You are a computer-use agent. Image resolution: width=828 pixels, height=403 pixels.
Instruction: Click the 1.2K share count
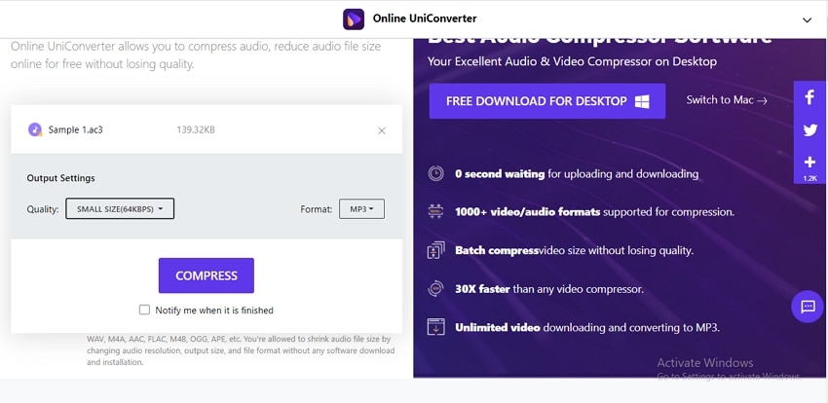pos(810,178)
